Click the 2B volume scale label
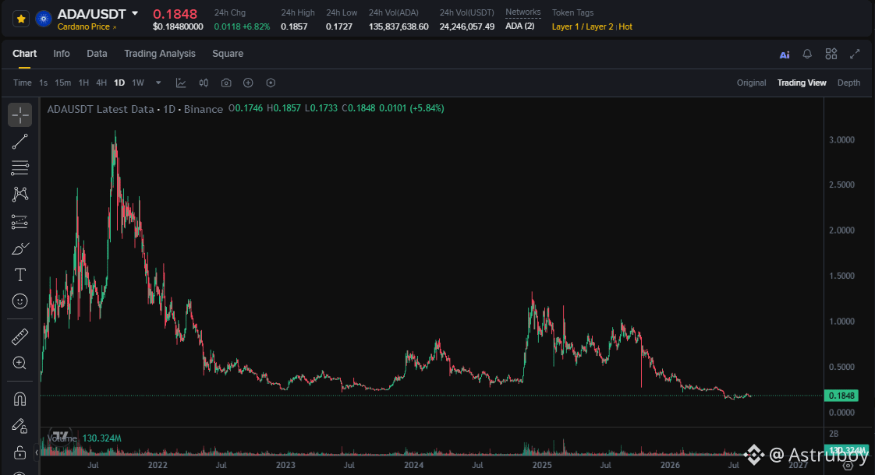The image size is (875, 475). point(834,434)
